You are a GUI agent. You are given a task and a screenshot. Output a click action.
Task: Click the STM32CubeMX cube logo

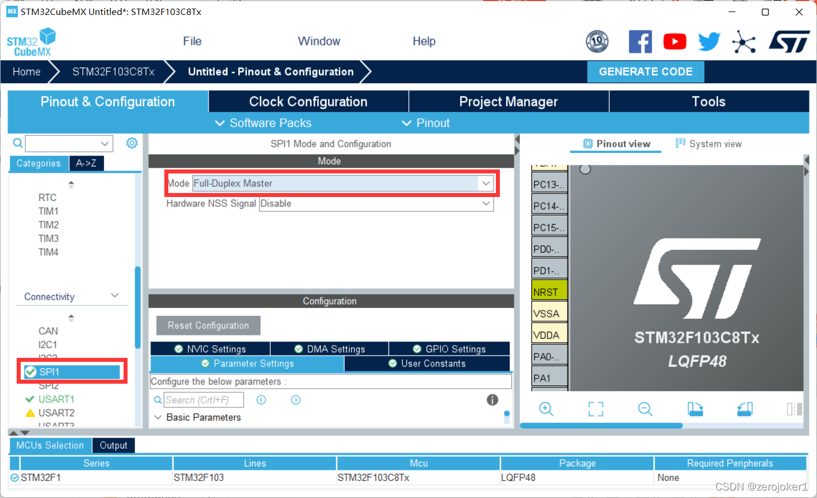[x=32, y=42]
